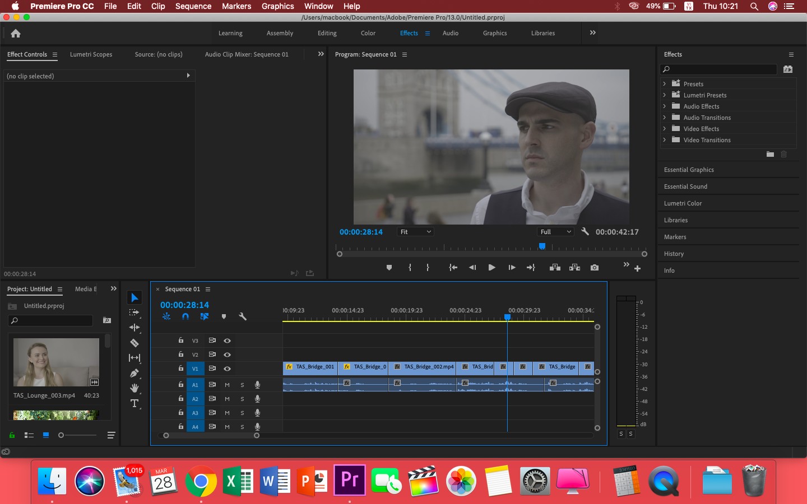This screenshot has height=504, width=807.
Task: Click the Program monitor playhead scrubber
Action: (542, 246)
